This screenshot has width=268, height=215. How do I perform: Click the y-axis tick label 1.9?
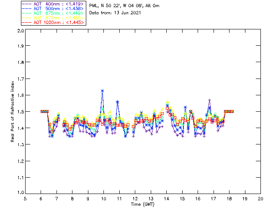point(21,46)
